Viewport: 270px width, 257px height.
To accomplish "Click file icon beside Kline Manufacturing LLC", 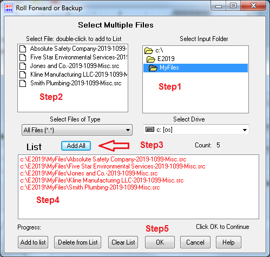I will point(23,75).
